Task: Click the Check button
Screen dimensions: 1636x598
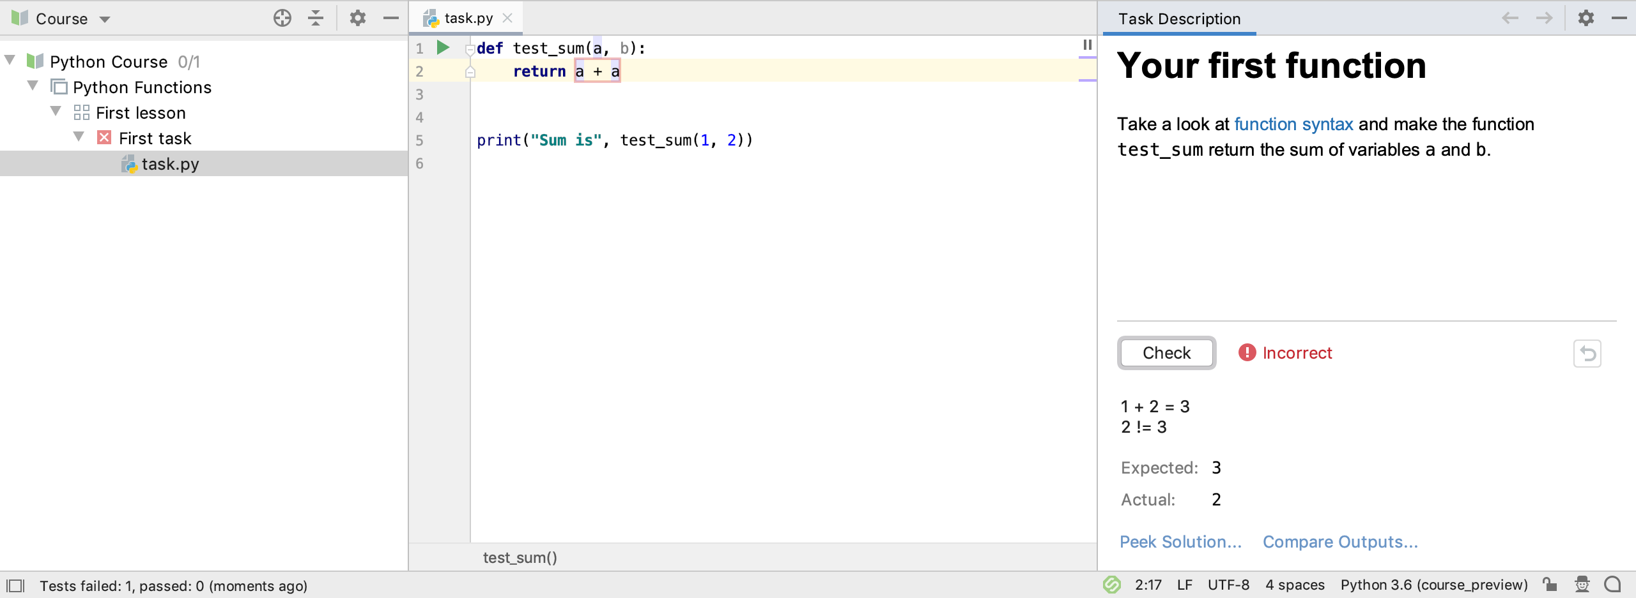Action: pyautogui.click(x=1166, y=353)
